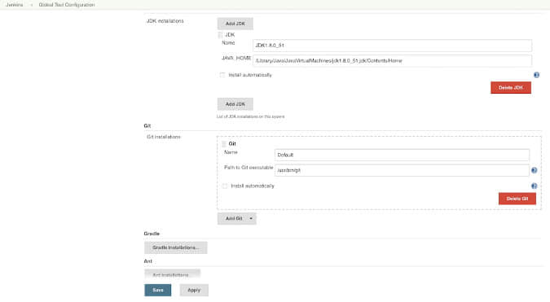Delete the Git installation
Image resolution: width=550 pixels, height=302 pixels.
pyautogui.click(x=517, y=199)
